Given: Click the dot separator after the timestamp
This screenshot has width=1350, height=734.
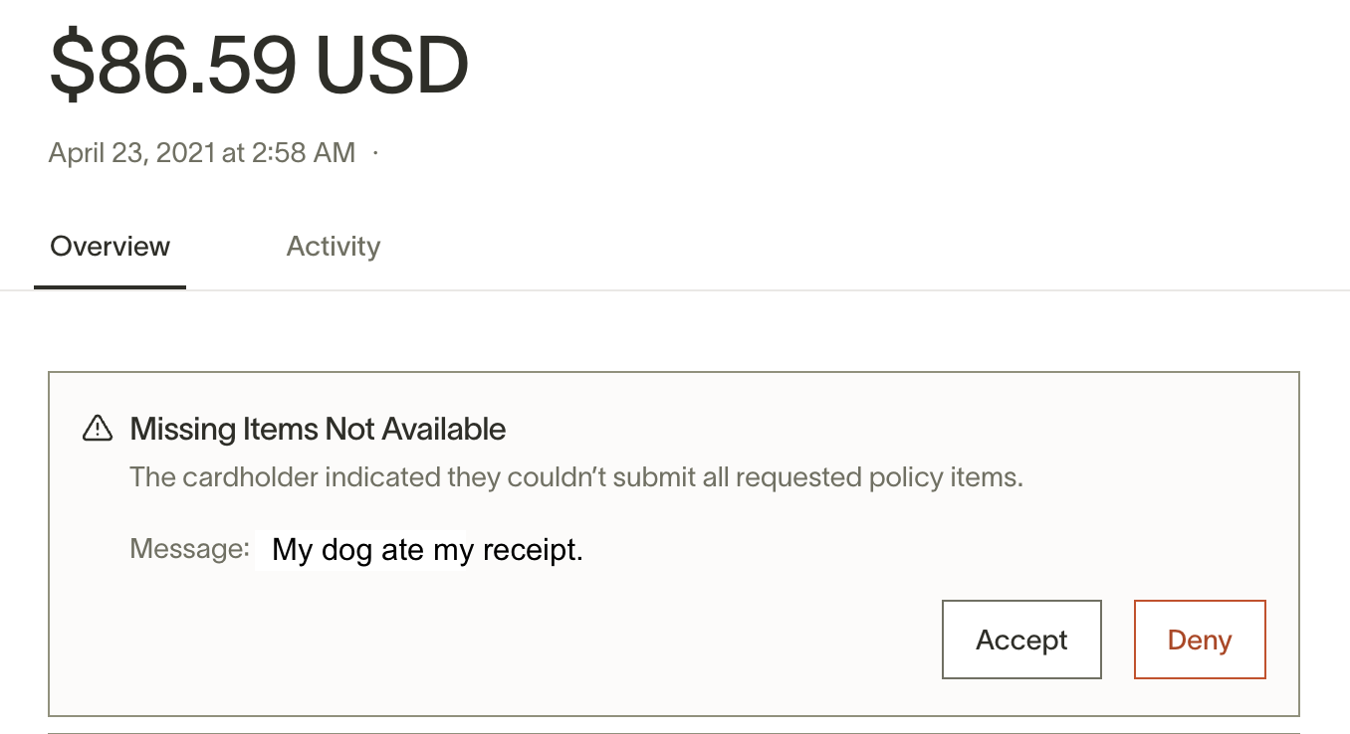Looking at the screenshot, I should (x=375, y=152).
